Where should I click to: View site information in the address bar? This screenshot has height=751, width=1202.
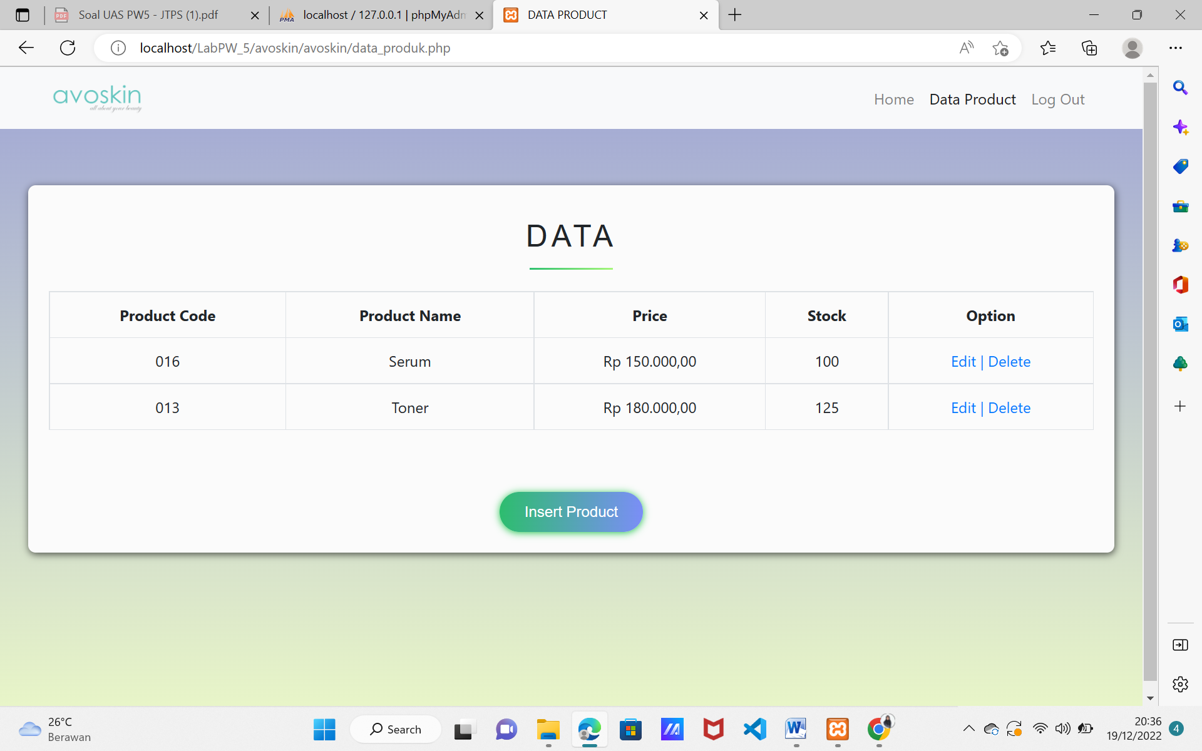pos(118,48)
